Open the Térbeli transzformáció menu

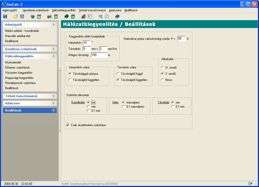pyautogui.click(x=92, y=10)
